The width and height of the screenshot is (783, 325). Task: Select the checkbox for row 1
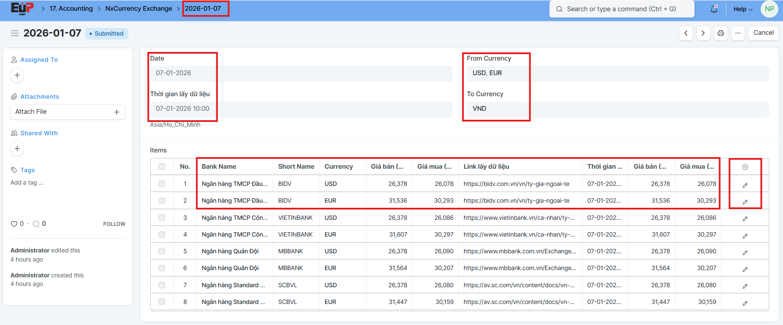click(x=162, y=184)
